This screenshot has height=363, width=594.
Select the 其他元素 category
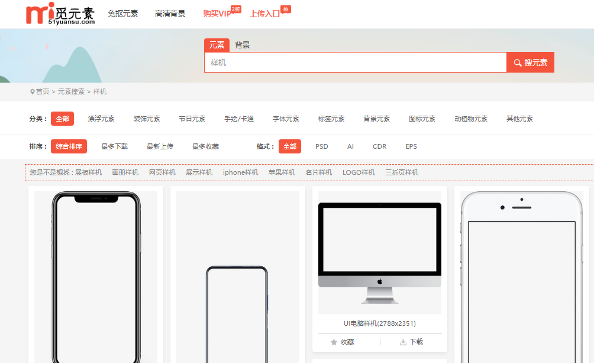[519, 119]
